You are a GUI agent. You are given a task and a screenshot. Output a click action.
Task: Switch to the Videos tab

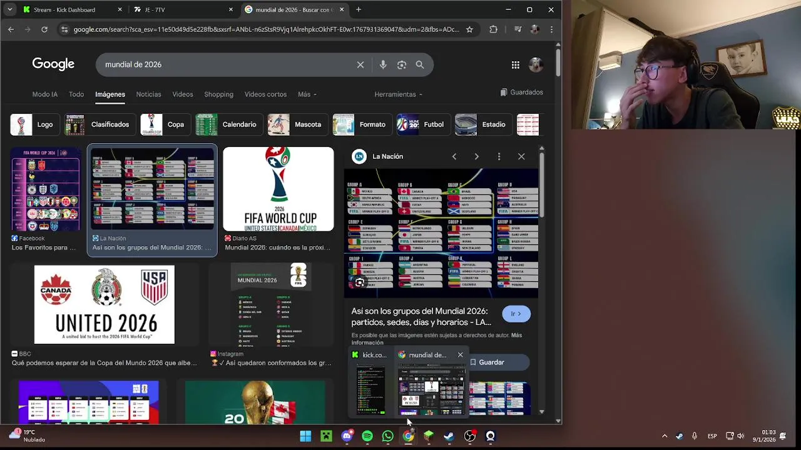[x=183, y=94]
